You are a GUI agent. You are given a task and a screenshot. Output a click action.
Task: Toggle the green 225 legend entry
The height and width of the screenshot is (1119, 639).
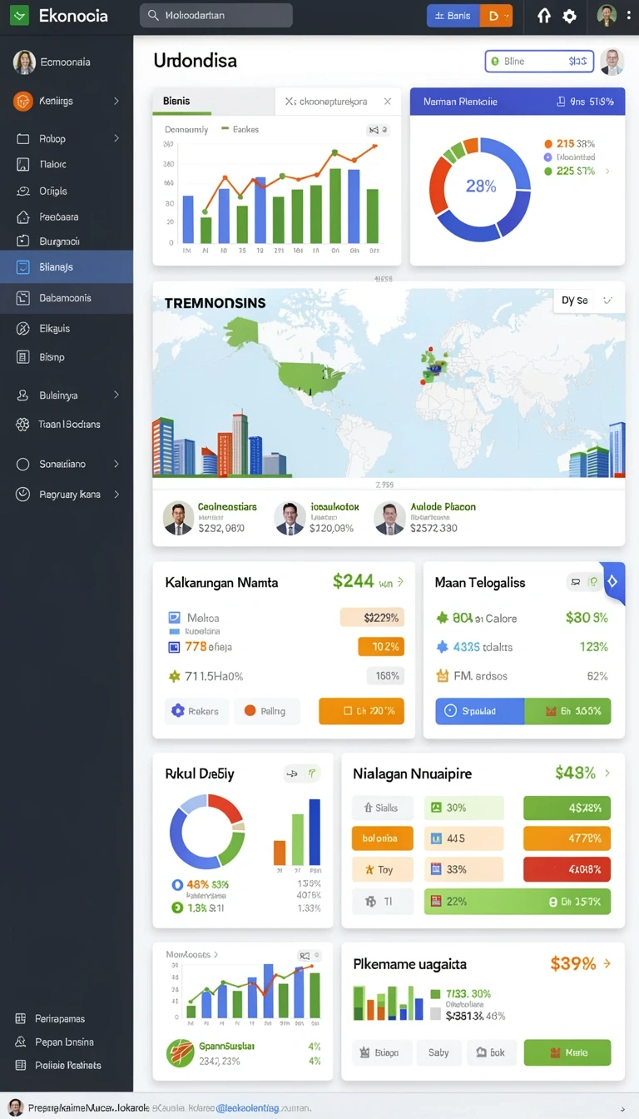(570, 171)
